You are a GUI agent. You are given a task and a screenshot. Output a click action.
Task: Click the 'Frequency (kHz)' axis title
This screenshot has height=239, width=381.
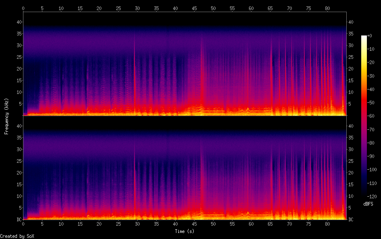(x=6, y=116)
